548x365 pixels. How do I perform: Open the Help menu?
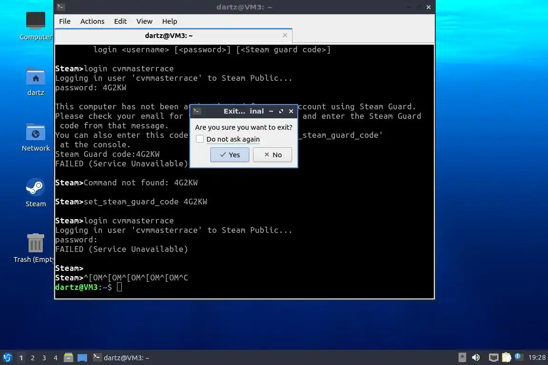[169, 21]
